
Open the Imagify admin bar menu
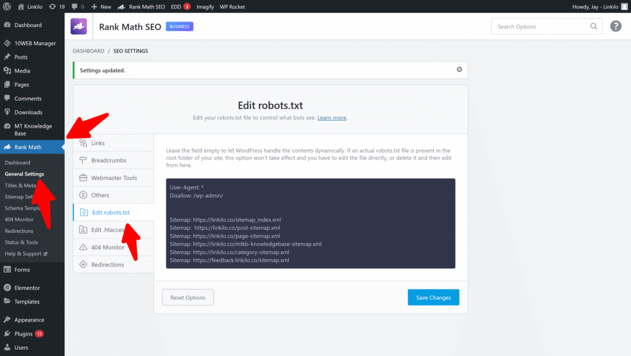(205, 6)
